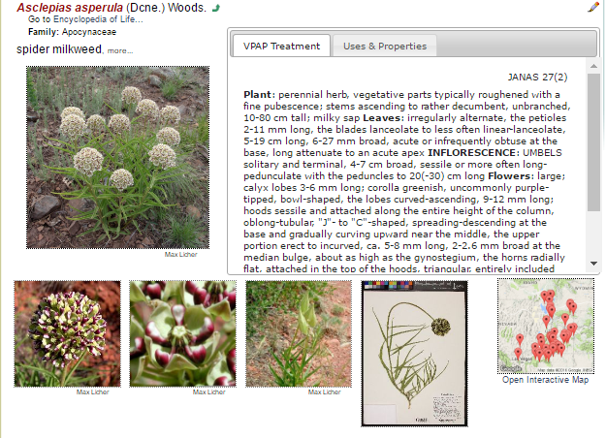Screen dimensions: 606x438
Task: Click the green arrow icon beside species name
Action: point(216,8)
